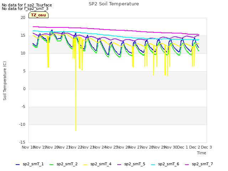Click the y-axis tick label -10

tap(22, 124)
